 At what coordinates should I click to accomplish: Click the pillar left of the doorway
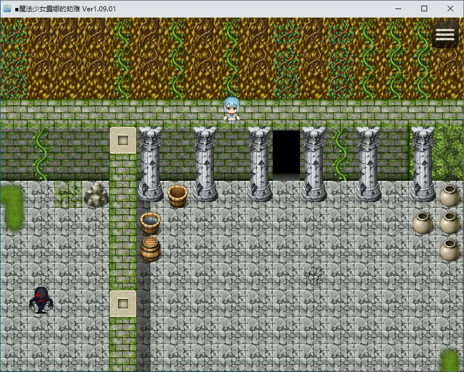click(x=259, y=164)
